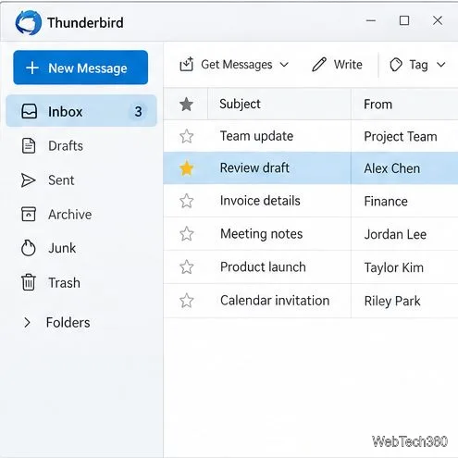Sort by the Subject column header

tap(240, 105)
